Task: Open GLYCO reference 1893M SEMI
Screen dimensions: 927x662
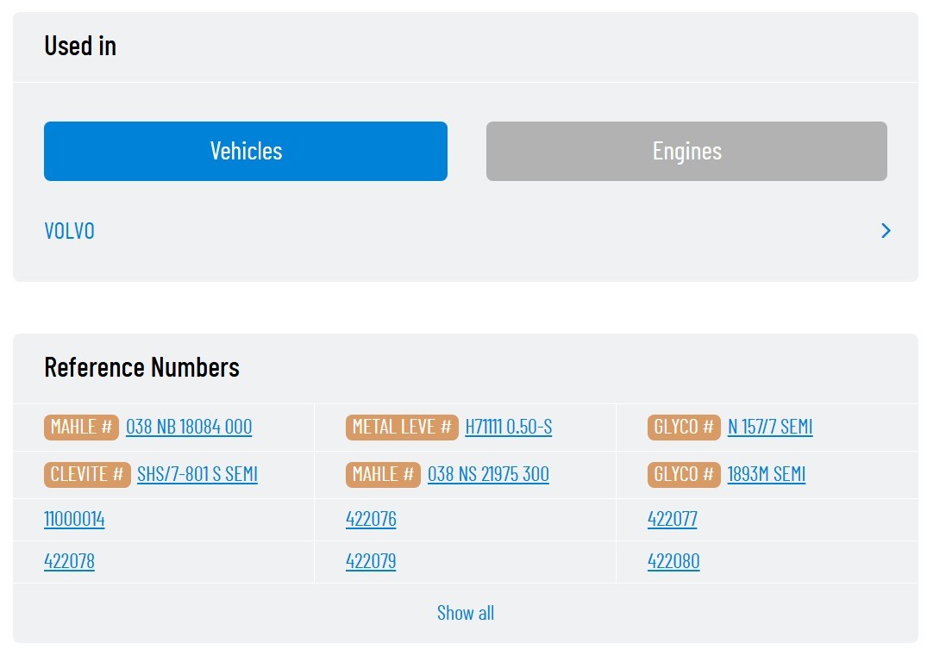Action: point(766,474)
